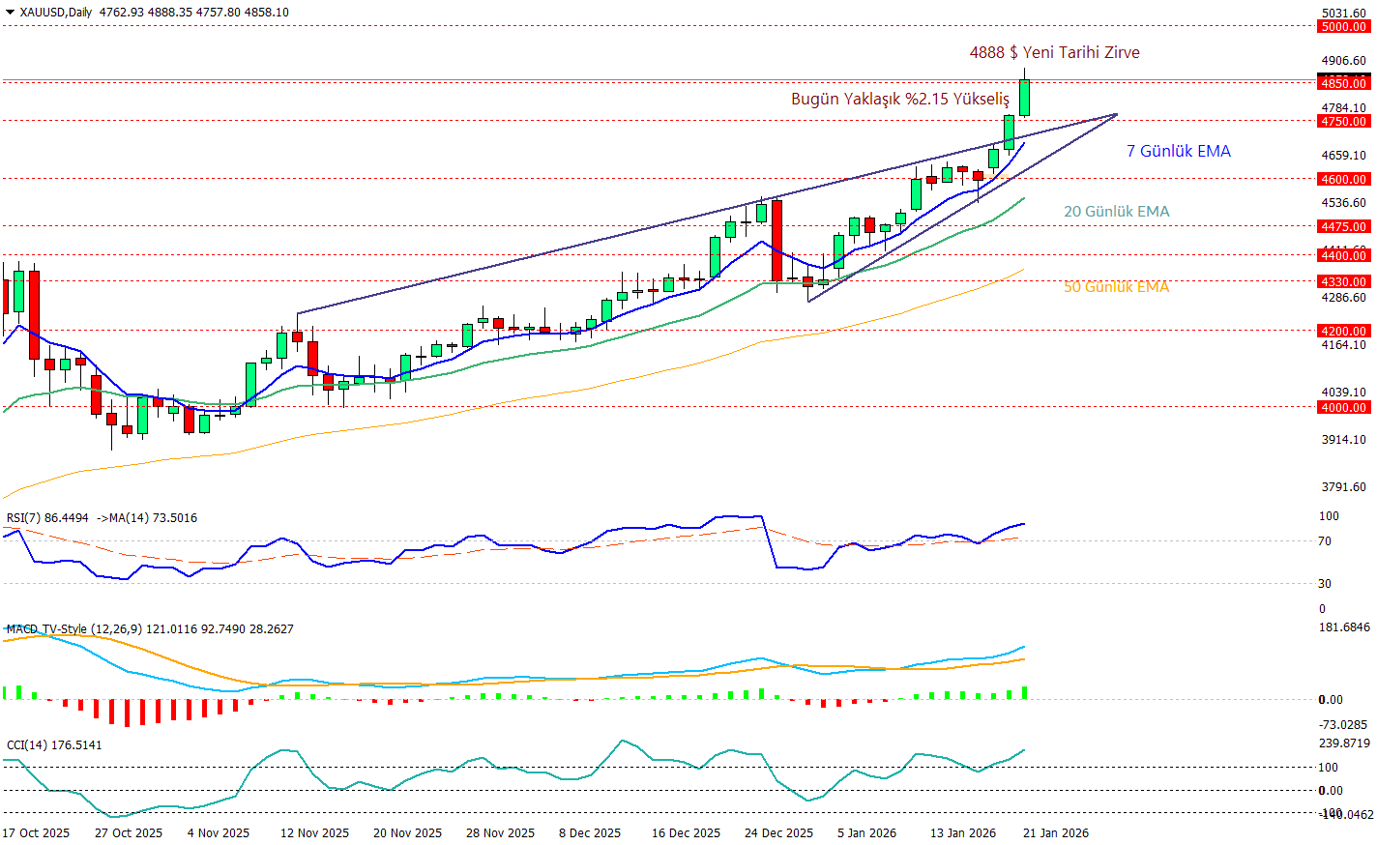Click the triangle arrow beside XAUUSD,Daily
Viewport: 1377px width, 845px height.
10,13
